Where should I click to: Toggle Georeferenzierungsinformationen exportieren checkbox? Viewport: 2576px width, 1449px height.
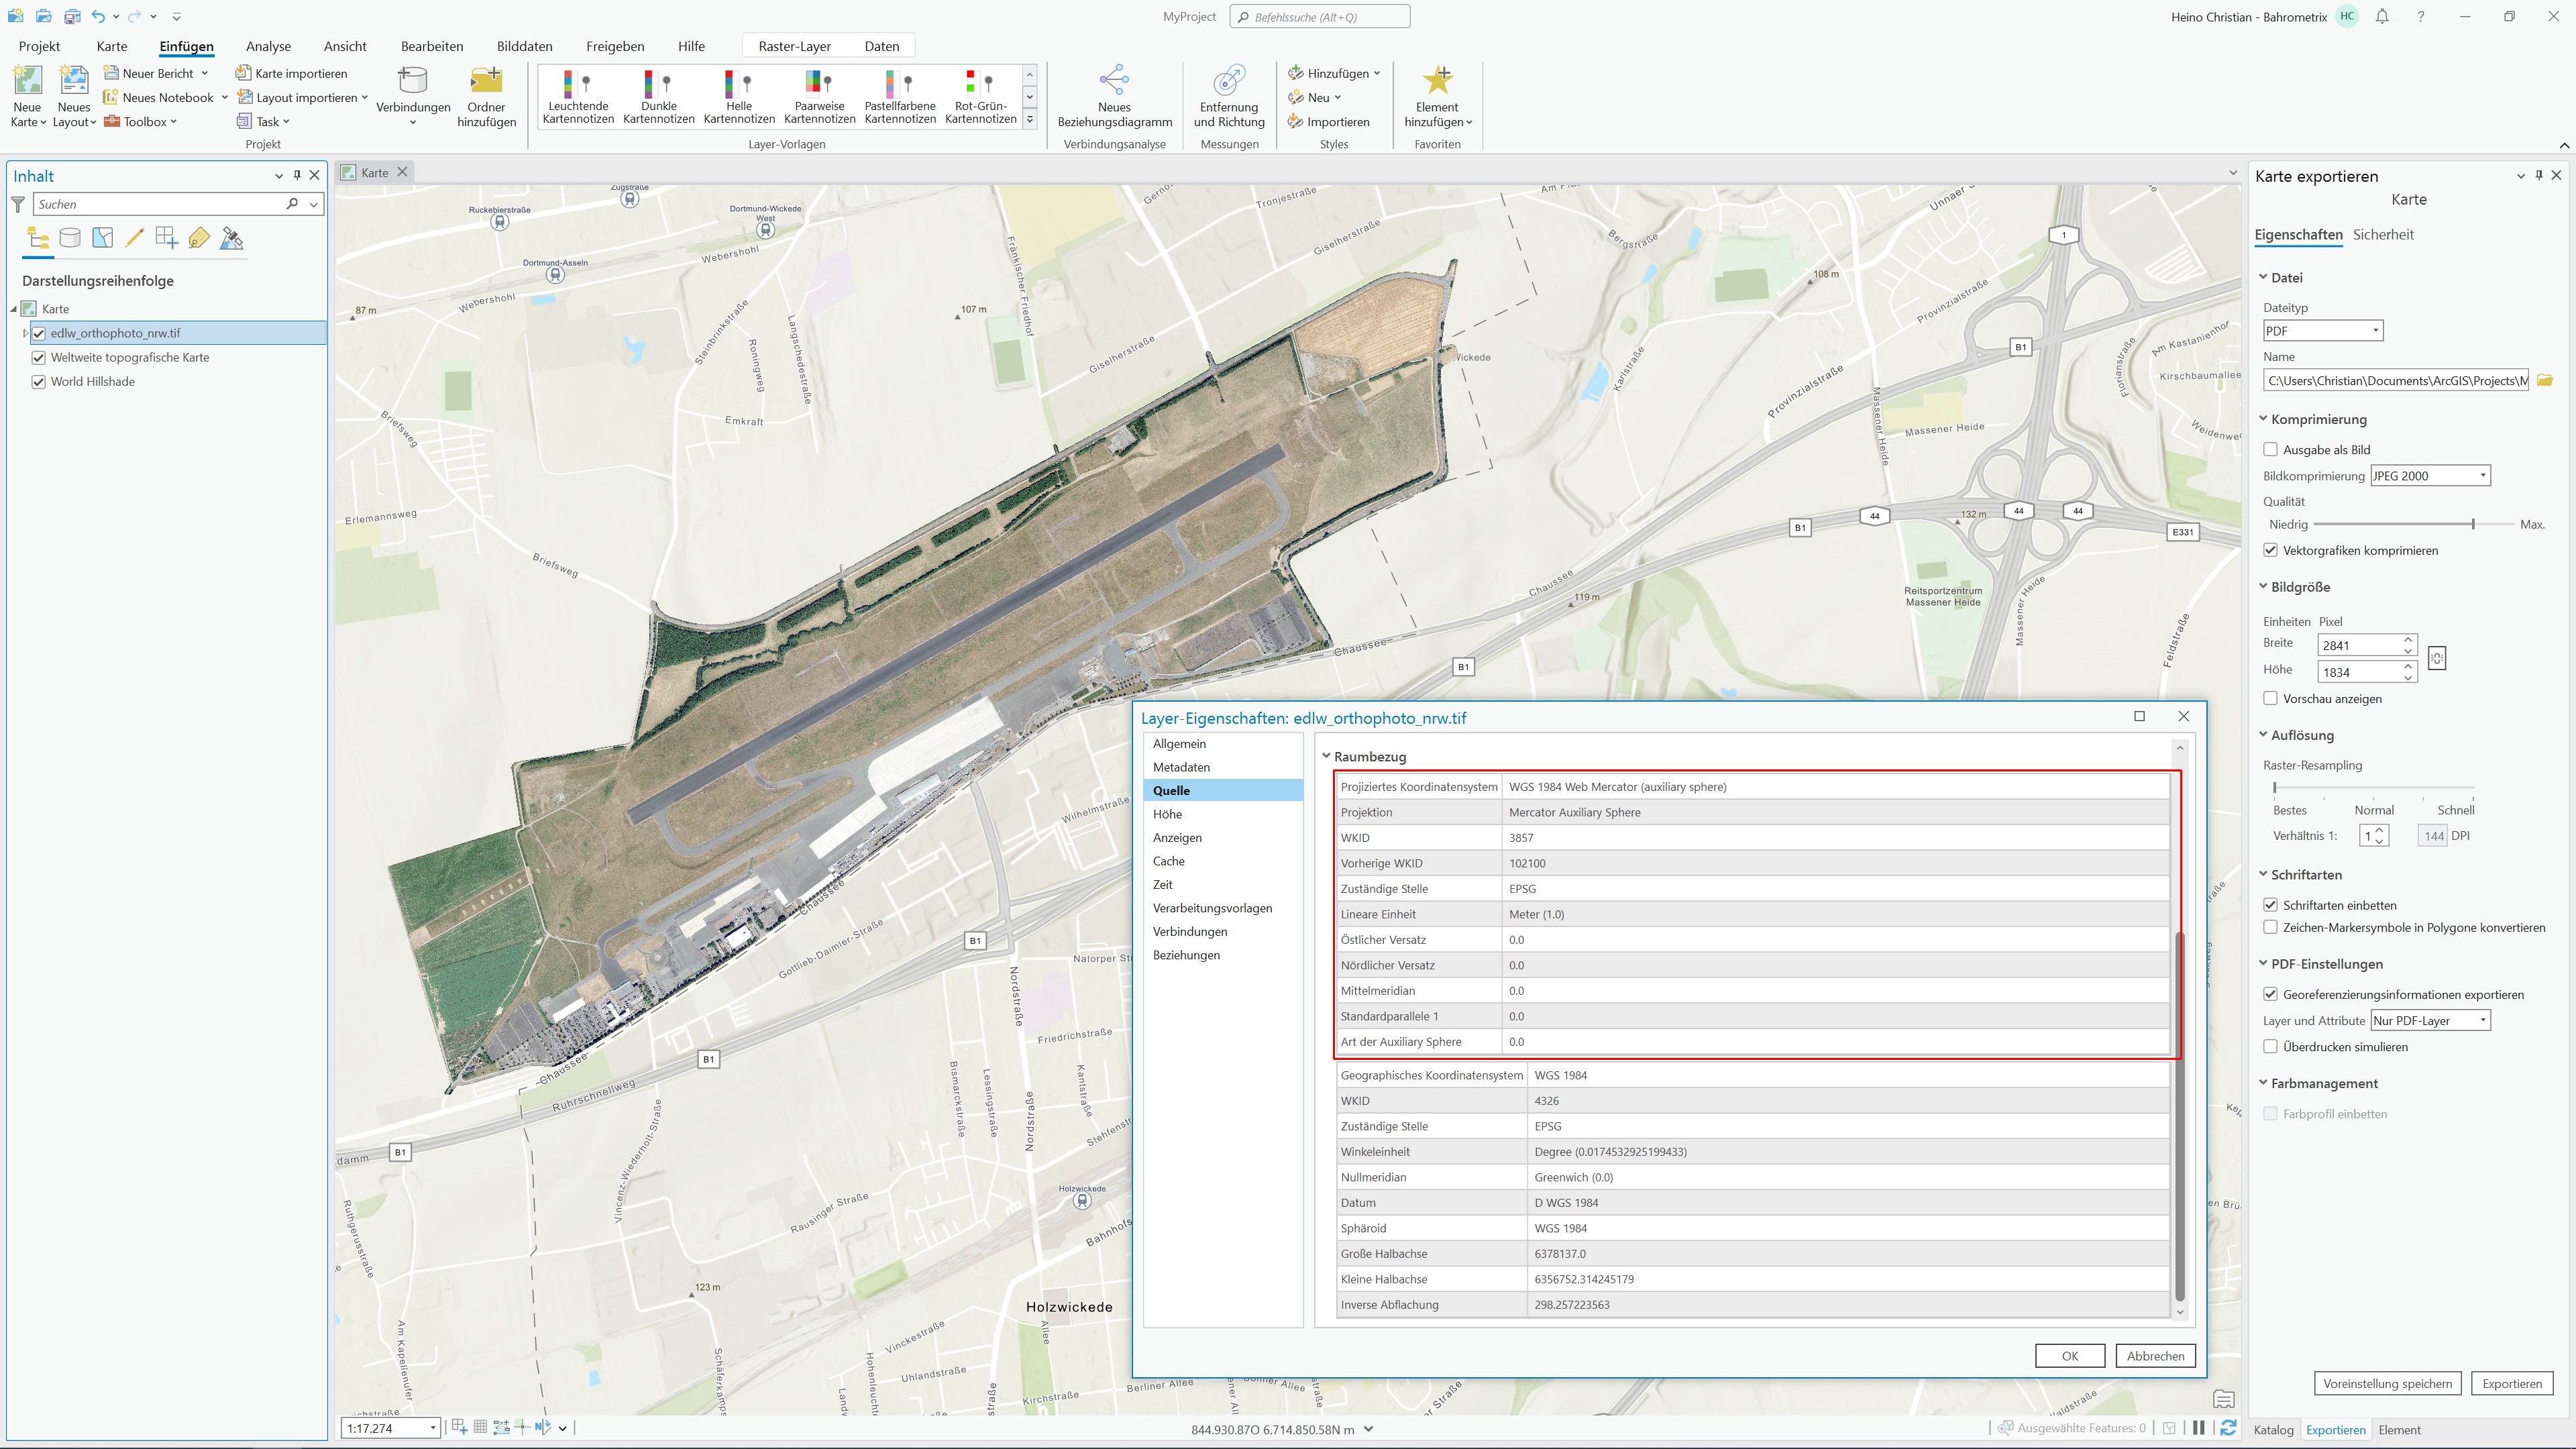click(2271, 994)
